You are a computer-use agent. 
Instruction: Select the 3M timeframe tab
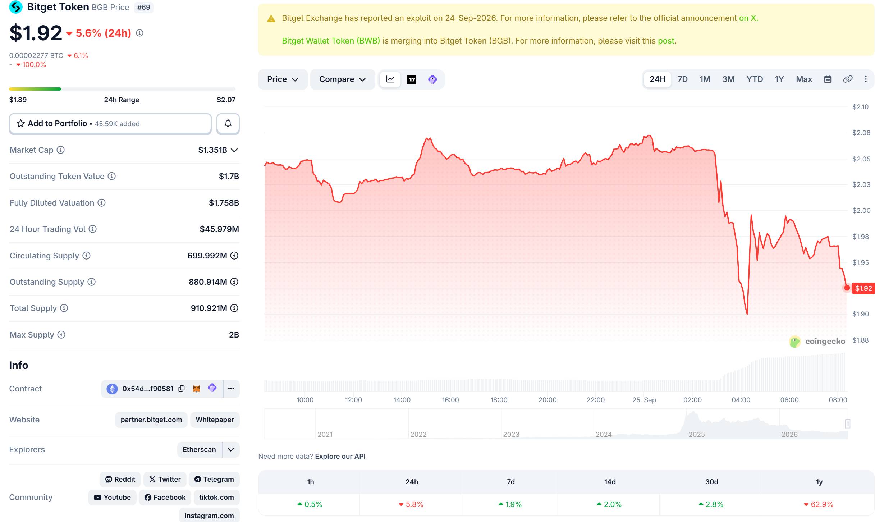tap(728, 79)
